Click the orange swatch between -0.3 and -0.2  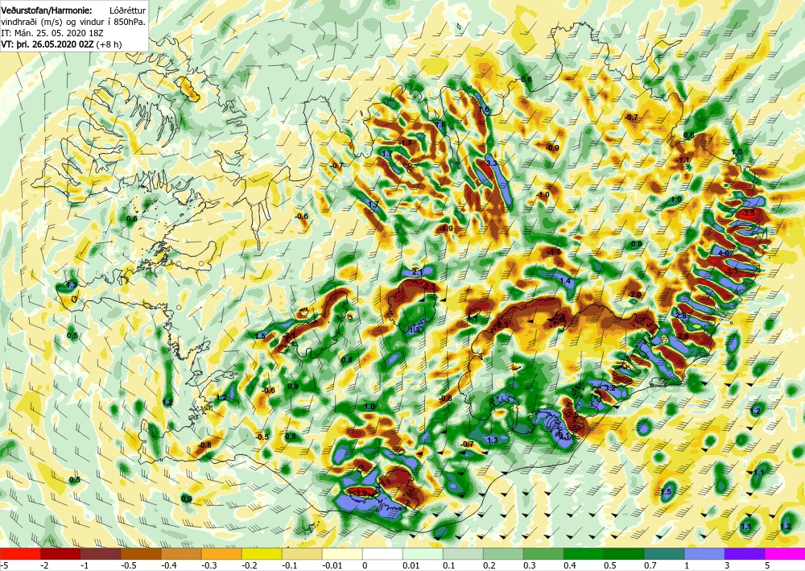[x=221, y=554]
